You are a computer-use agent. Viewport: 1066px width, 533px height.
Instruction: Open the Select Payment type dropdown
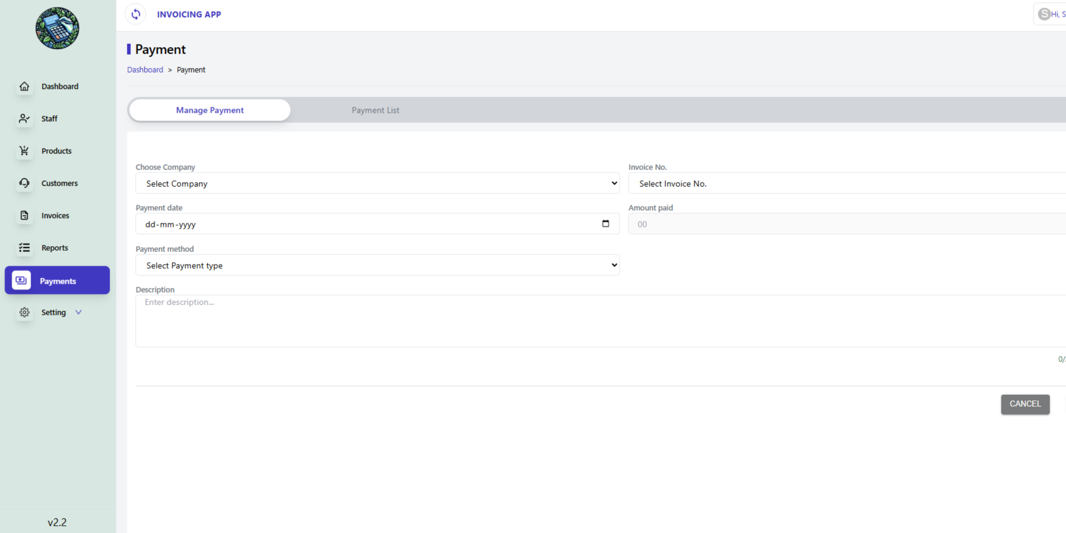[x=377, y=265]
